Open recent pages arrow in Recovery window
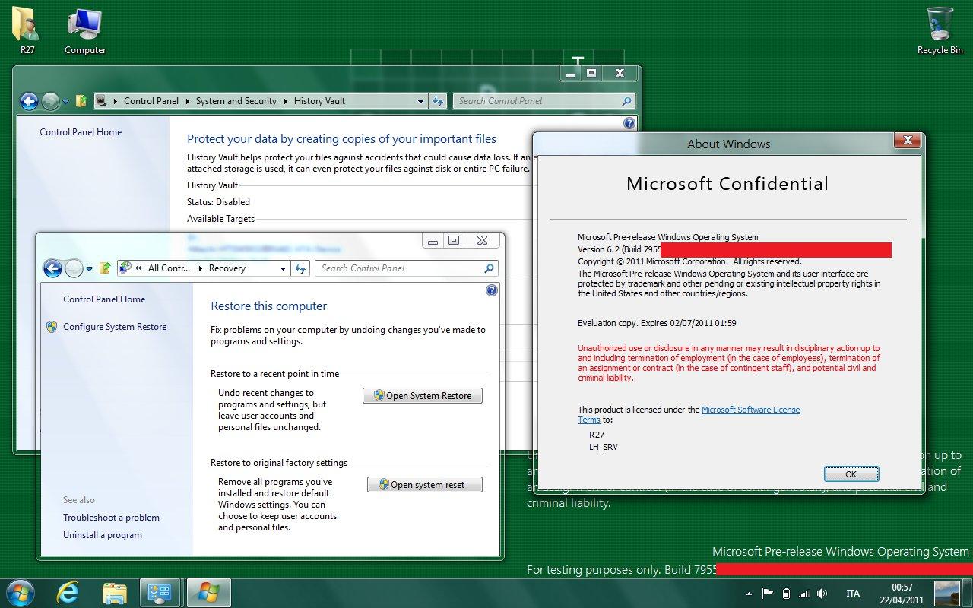 (89, 268)
